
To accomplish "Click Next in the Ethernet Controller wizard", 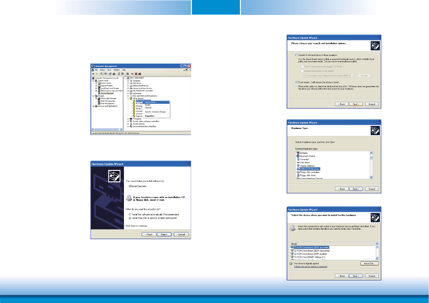I will pos(164,234).
